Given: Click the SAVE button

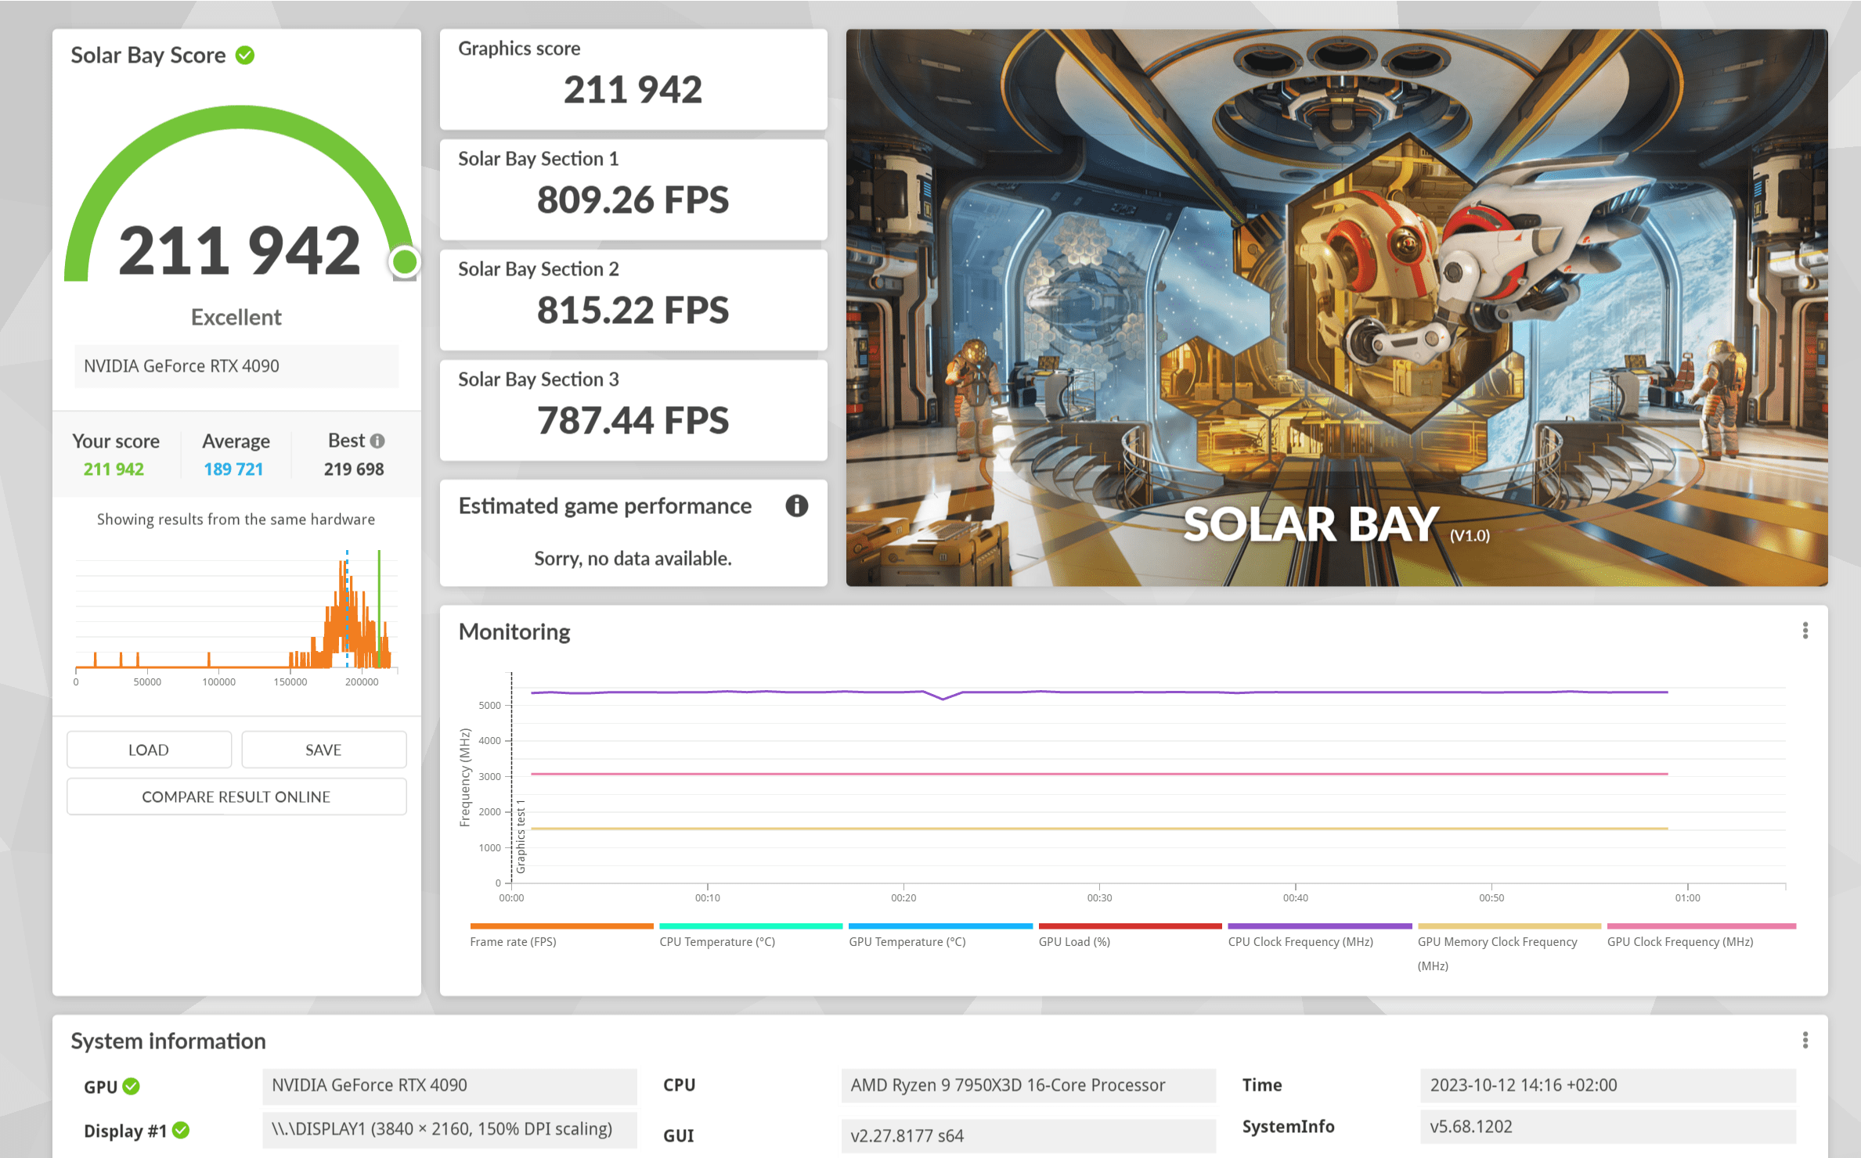Looking at the screenshot, I should tap(323, 750).
